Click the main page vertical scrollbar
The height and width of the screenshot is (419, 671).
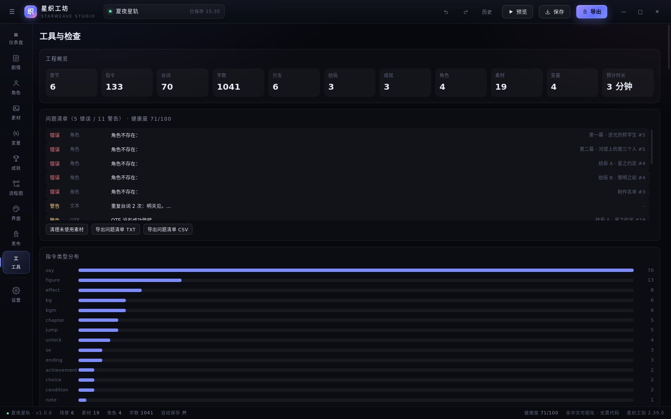click(669, 47)
